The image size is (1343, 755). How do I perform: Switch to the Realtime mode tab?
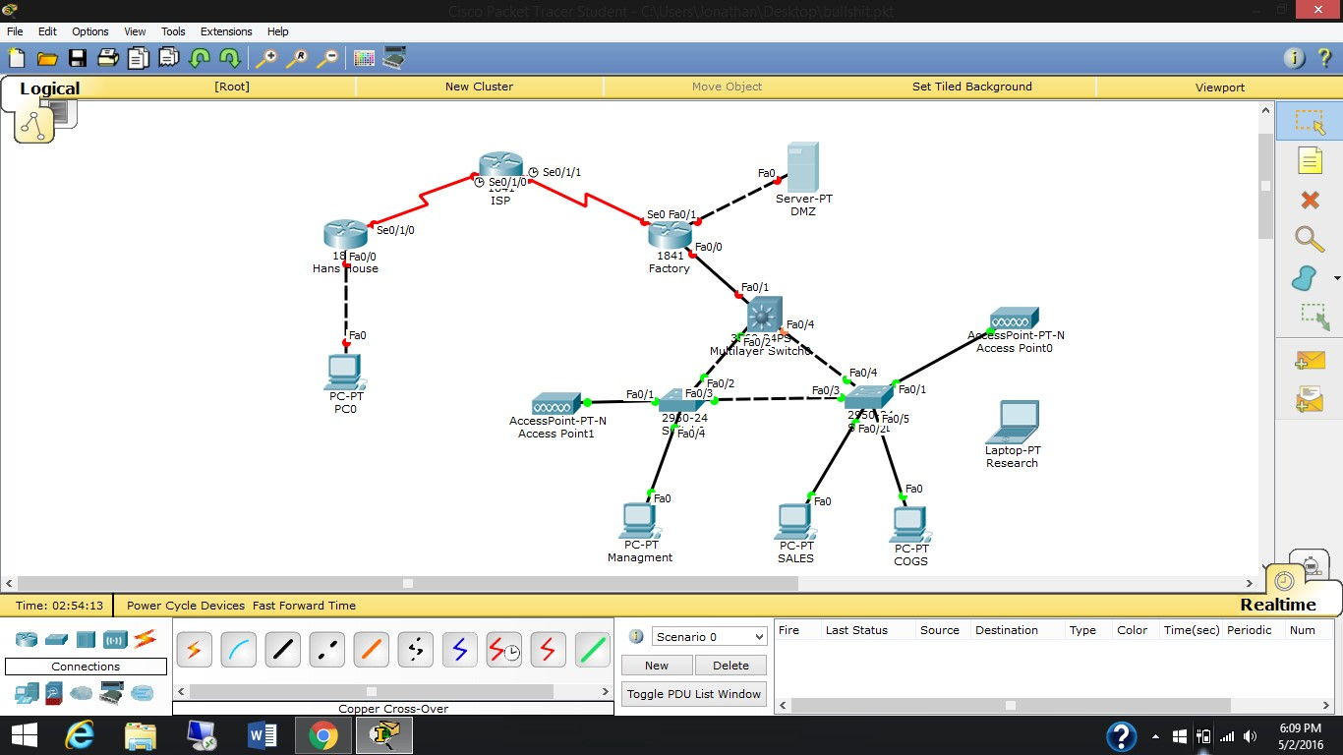tap(1278, 605)
